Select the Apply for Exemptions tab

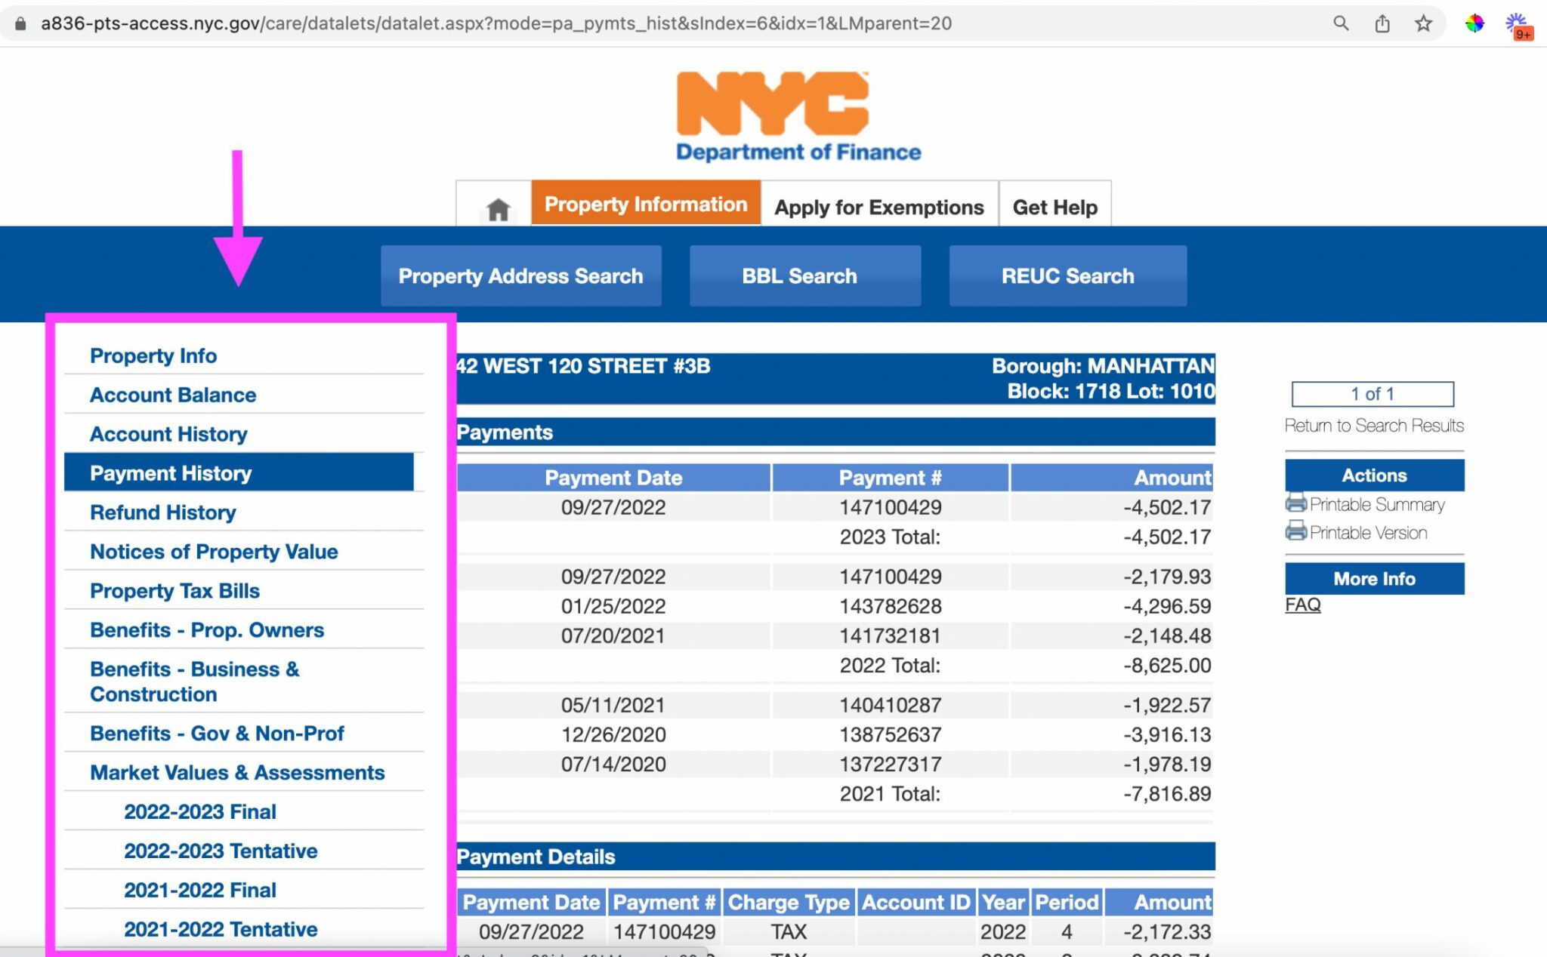[878, 206]
